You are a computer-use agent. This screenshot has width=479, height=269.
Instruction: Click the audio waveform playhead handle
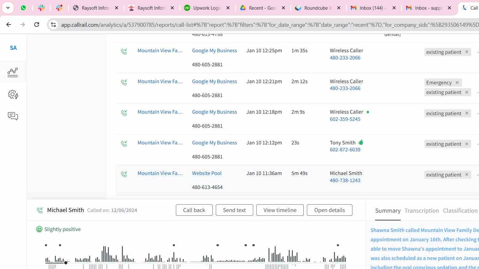66,263
